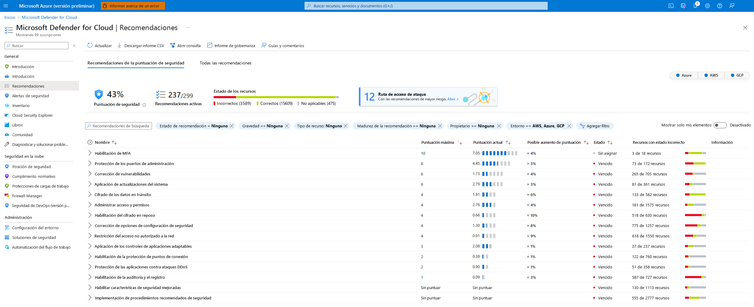The height and width of the screenshot is (307, 754).
Task: Click the Recomendaciones de búsqueda field
Action: pyautogui.click(x=119, y=126)
